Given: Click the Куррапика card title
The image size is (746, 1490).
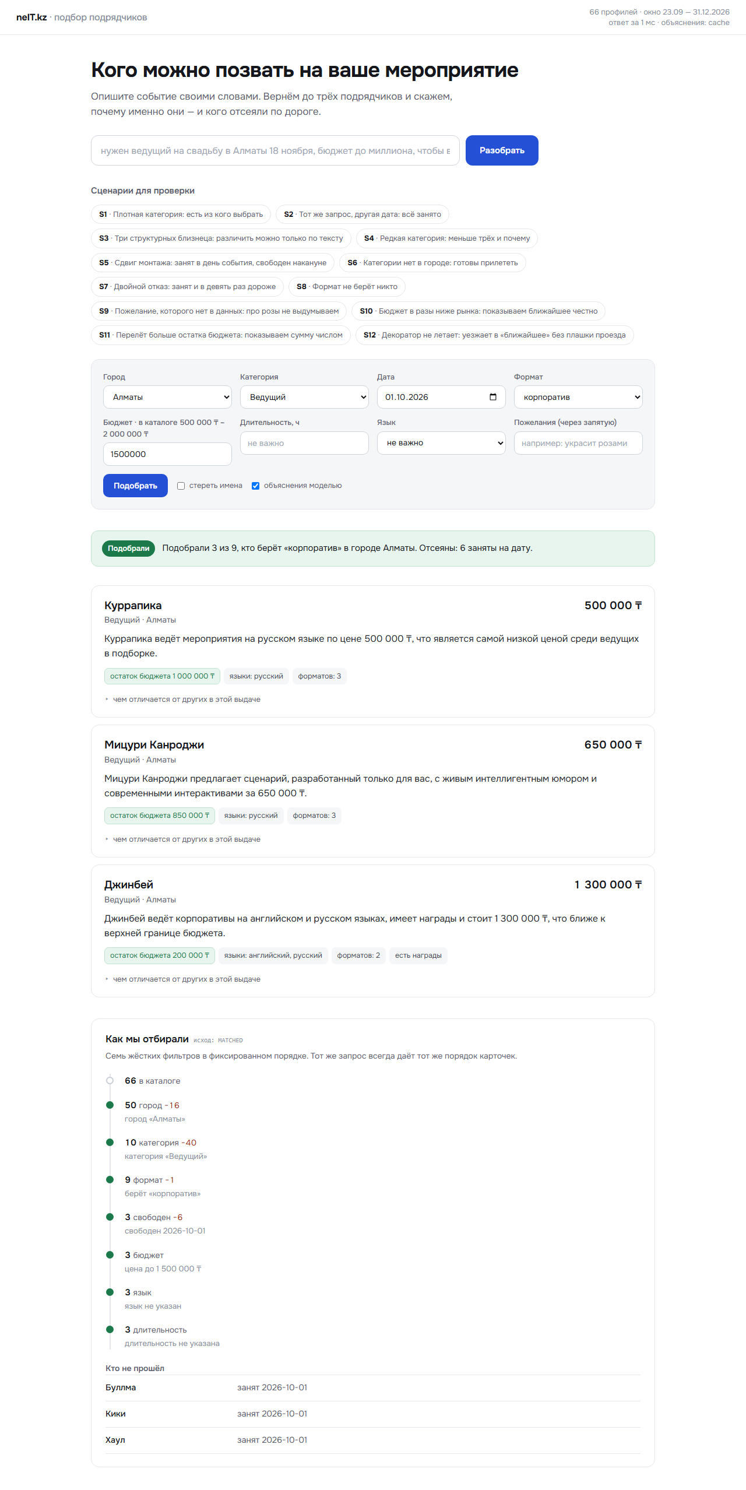Looking at the screenshot, I should click(133, 606).
